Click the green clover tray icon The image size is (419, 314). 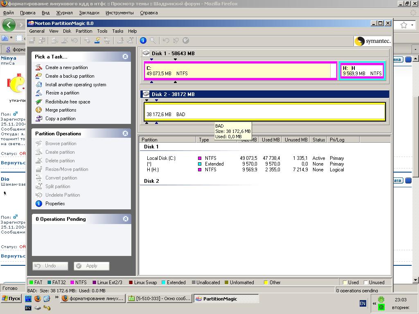pyautogui.click(x=381, y=299)
